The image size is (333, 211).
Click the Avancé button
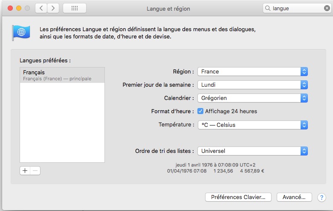[294, 197]
